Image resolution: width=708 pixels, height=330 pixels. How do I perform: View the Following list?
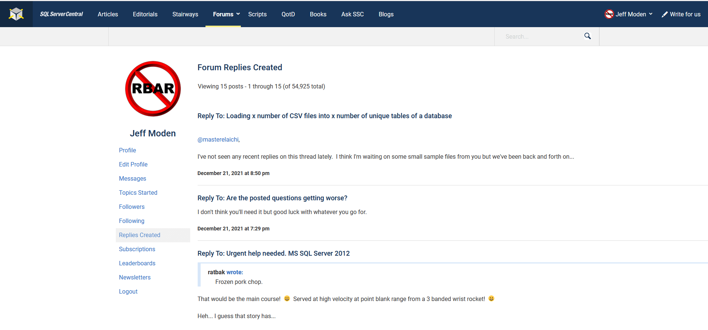[x=132, y=221]
